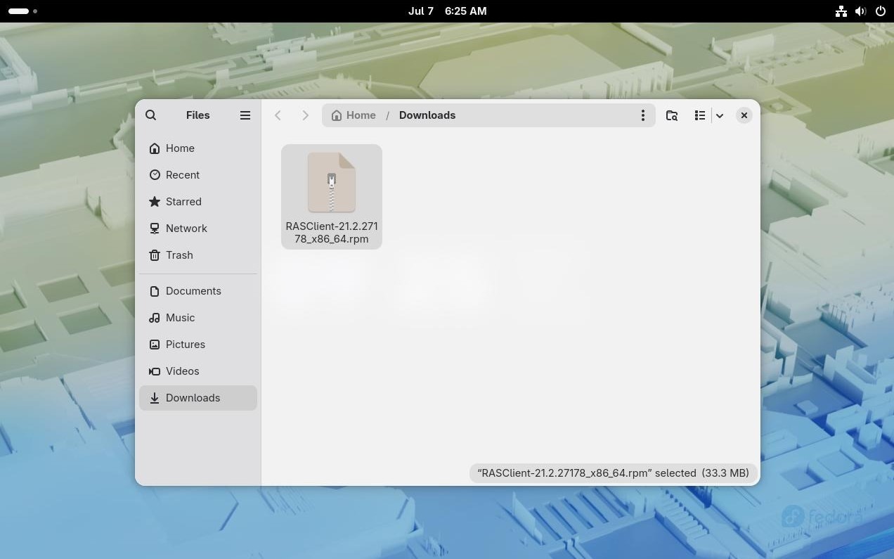The image size is (894, 559).
Task: Click the network icon in top bar
Action: tap(841, 11)
